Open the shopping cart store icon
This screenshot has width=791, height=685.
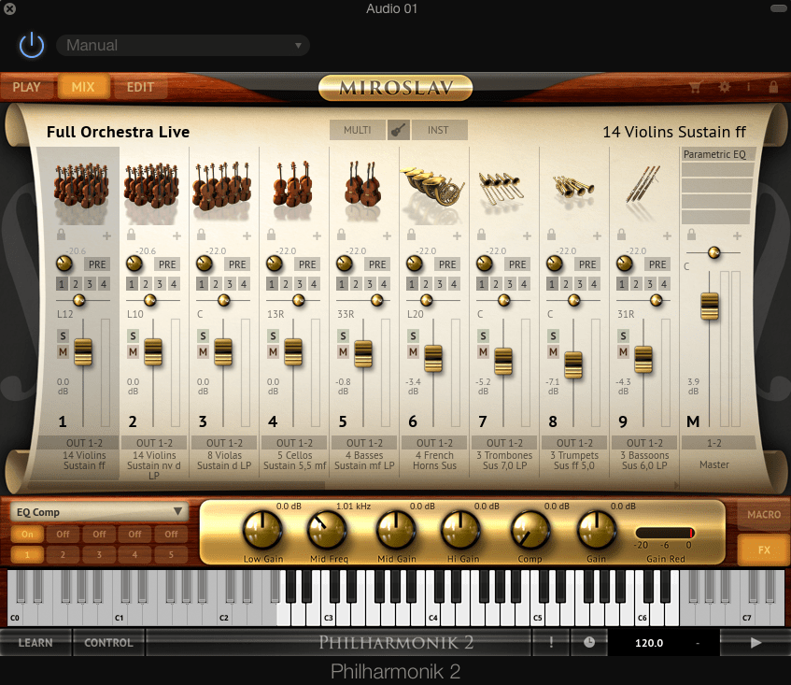pos(693,86)
